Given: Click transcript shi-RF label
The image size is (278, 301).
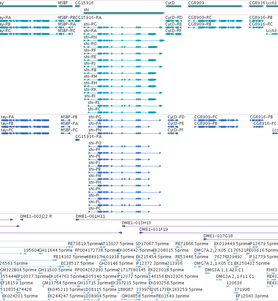Looking at the screenshot, I should click(90, 50).
